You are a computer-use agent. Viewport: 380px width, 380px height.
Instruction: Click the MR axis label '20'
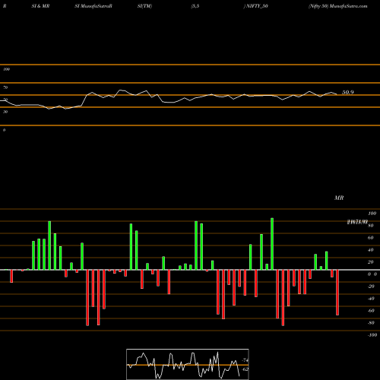[x=370, y=262]
